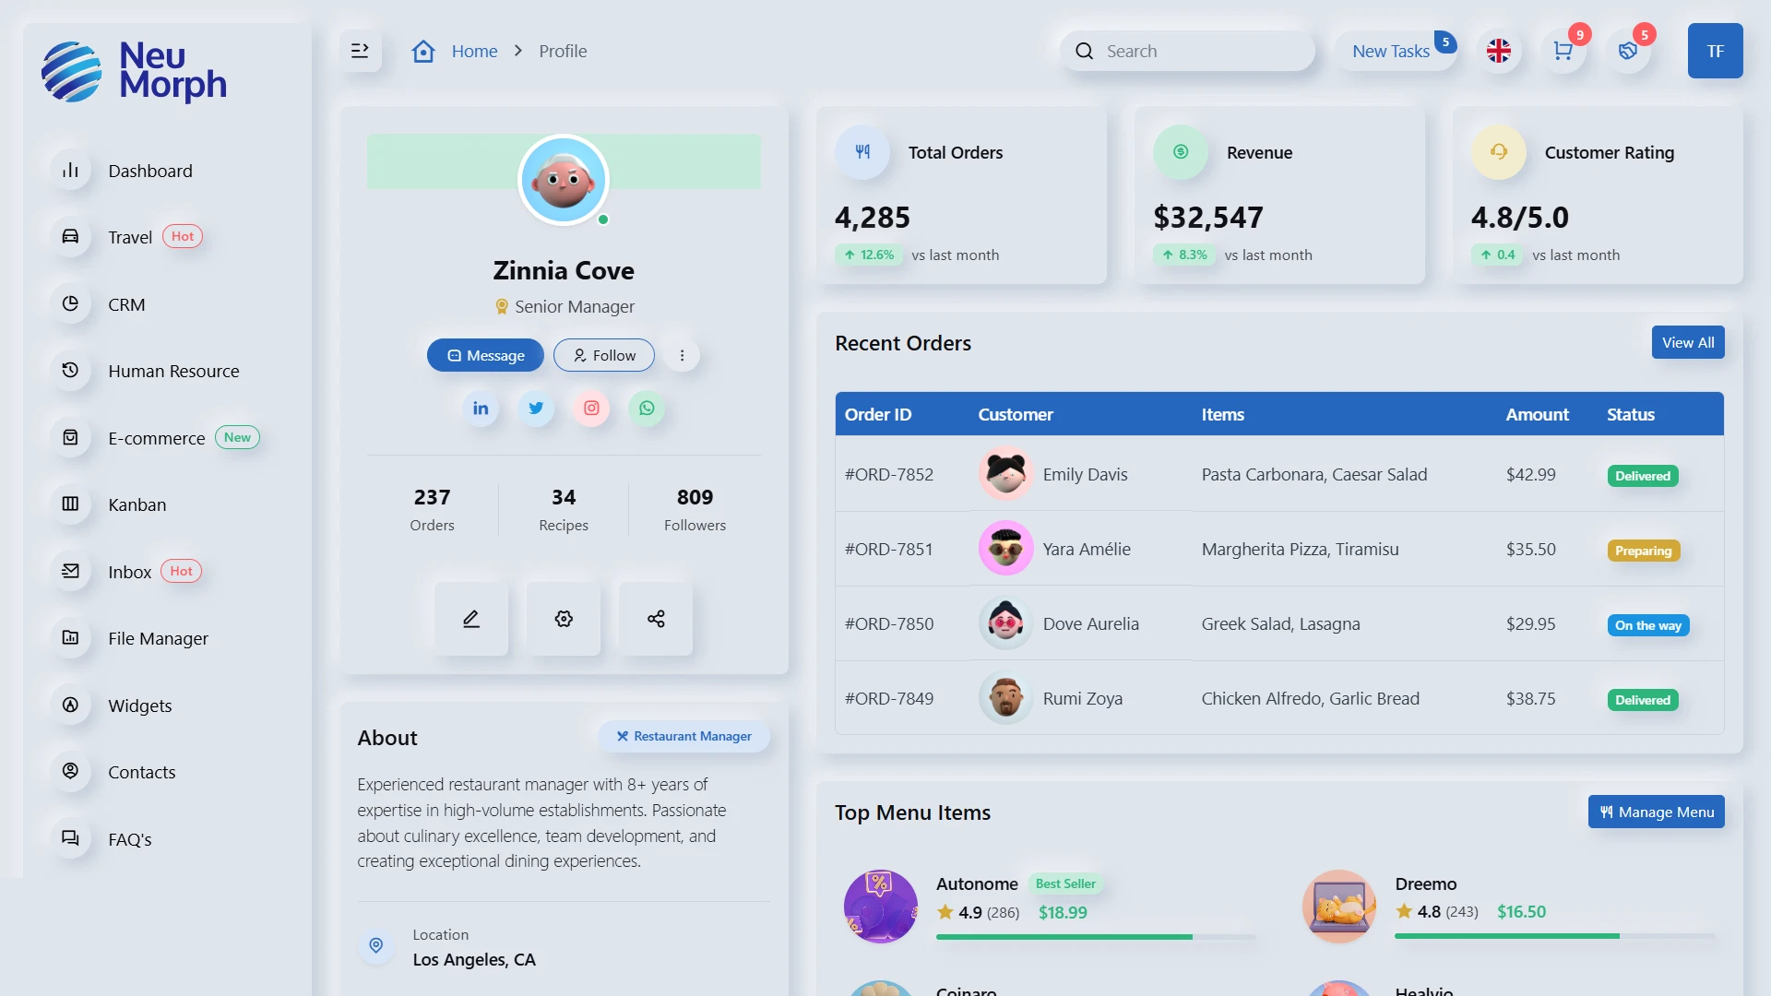Open Zinnia Cove's Instagram link
Screen dimensions: 1771x996
coord(591,409)
